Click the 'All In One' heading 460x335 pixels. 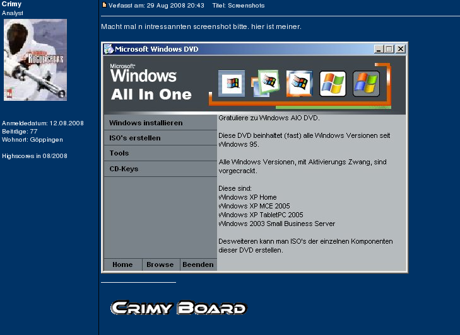[151, 94]
